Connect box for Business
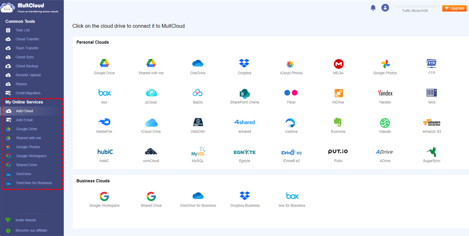The width and height of the screenshot is (469, 236). 292,200
